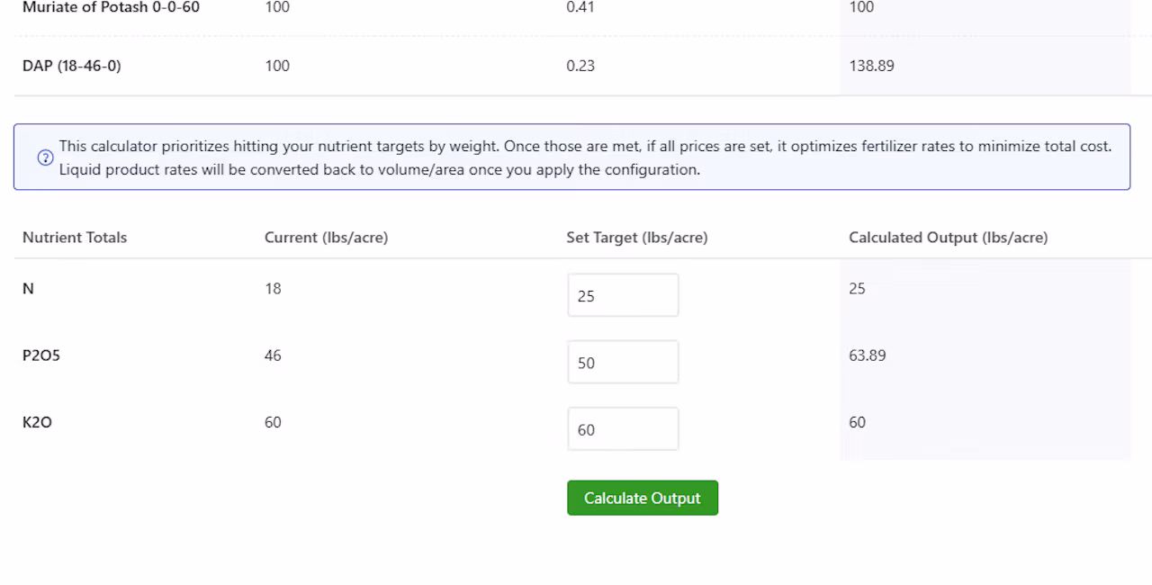The width and height of the screenshot is (1152, 585).
Task: Click the DAP price value 0.23
Action: 580,66
